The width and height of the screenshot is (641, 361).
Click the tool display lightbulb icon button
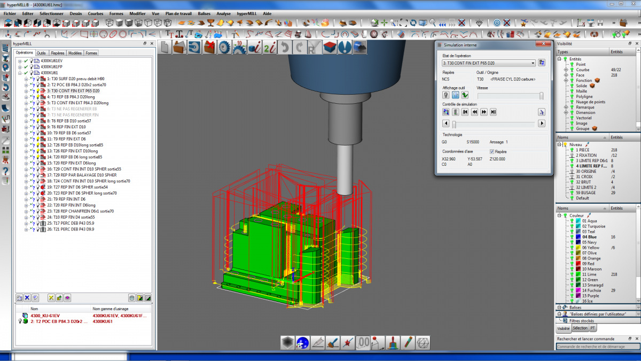[446, 95]
